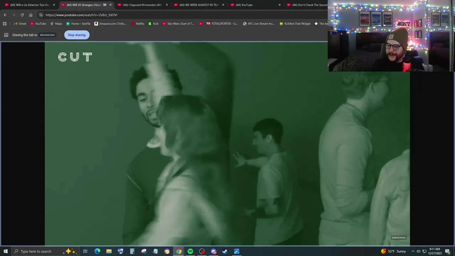Select the Will 20 Strangers Hook tab
The height and width of the screenshot is (256, 455).
pos(84,5)
